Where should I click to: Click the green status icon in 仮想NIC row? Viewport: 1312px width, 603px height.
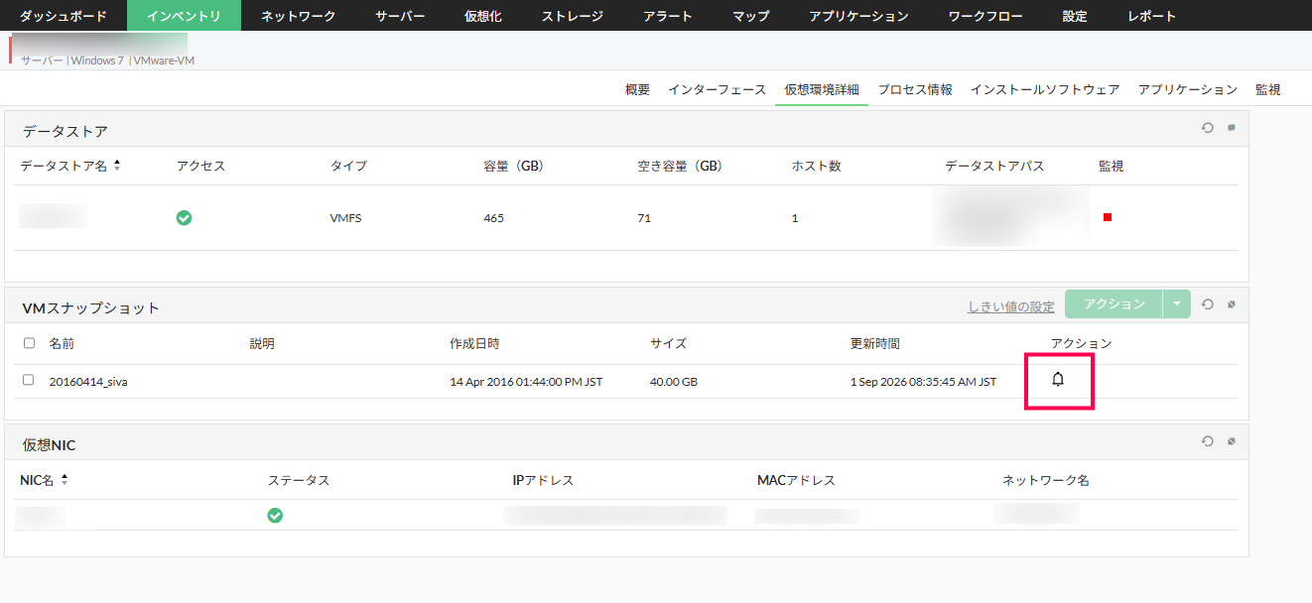[x=275, y=515]
